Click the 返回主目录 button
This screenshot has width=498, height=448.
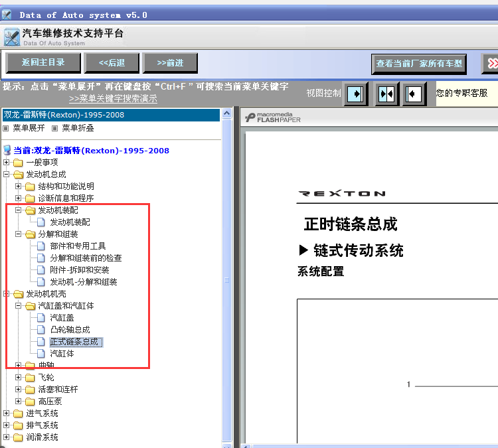[x=43, y=62]
